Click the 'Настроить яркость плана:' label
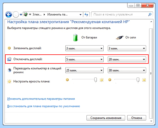 pyautogui.click(x=32, y=81)
